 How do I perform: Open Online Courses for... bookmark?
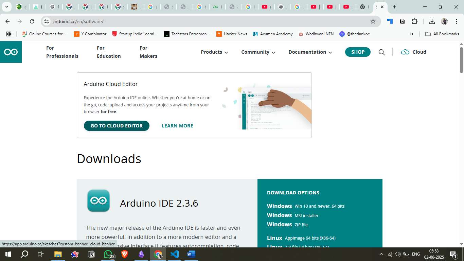pyautogui.click(x=44, y=34)
